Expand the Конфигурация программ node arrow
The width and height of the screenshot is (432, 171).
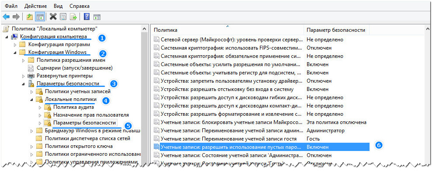pos(15,44)
